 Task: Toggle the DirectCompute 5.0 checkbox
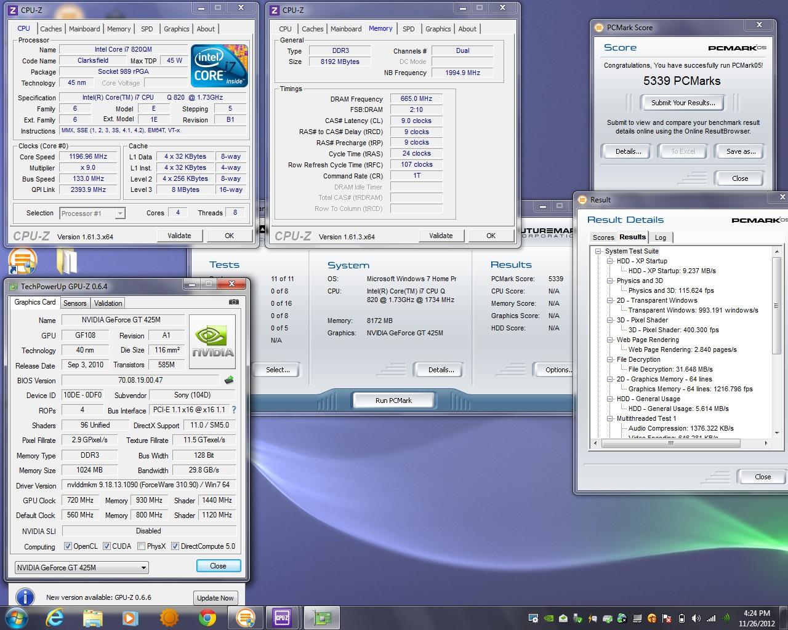tap(175, 546)
